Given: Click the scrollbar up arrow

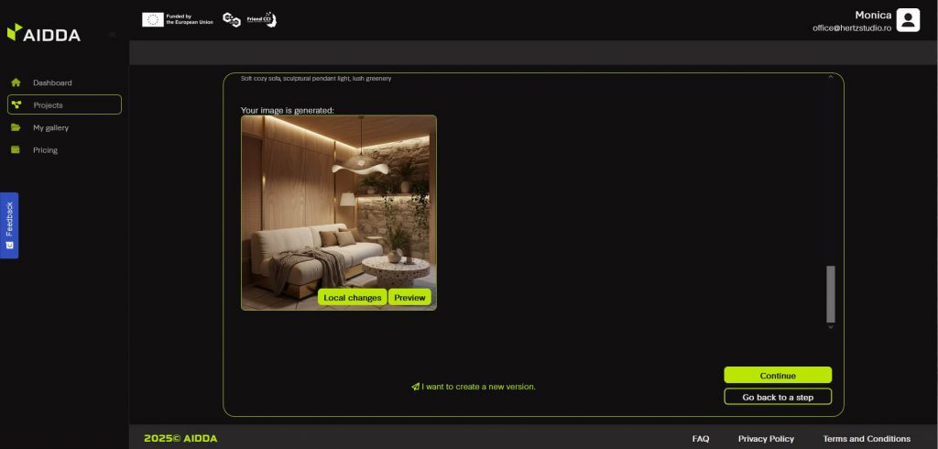Looking at the screenshot, I should (x=831, y=78).
